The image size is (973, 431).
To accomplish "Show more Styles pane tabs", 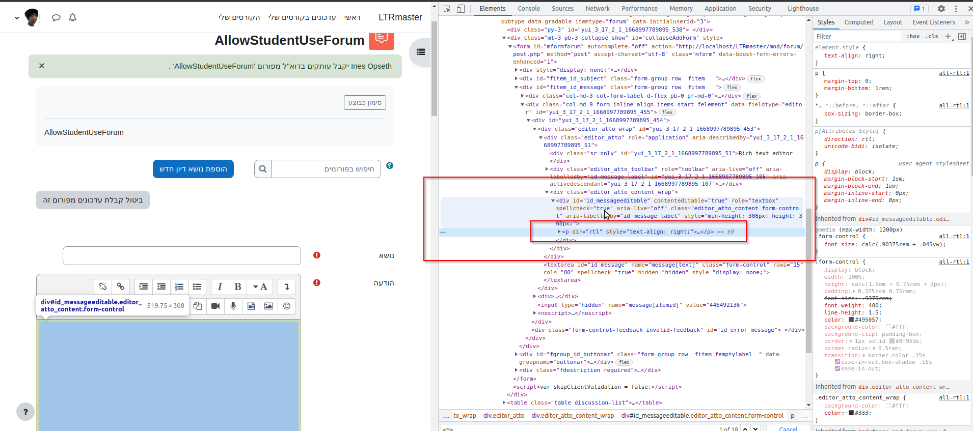I will [x=966, y=22].
